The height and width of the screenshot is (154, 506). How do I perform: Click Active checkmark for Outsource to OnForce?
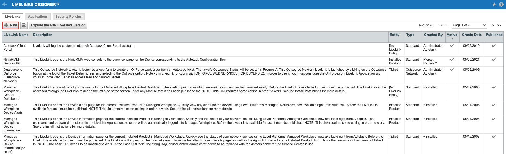pyautogui.click(x=452, y=70)
